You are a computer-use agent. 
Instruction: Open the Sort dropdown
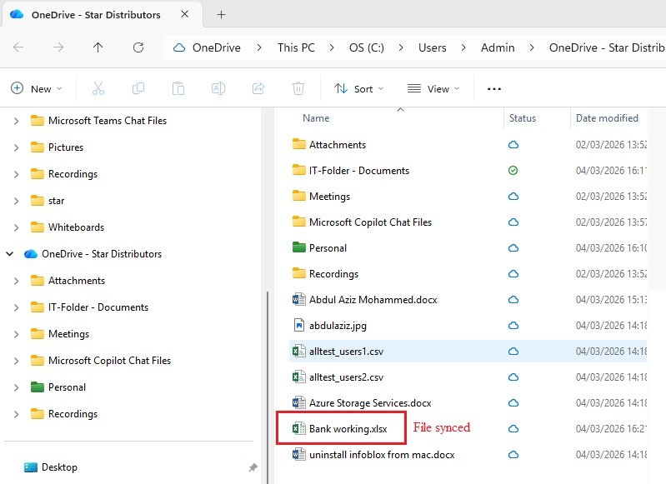point(359,89)
